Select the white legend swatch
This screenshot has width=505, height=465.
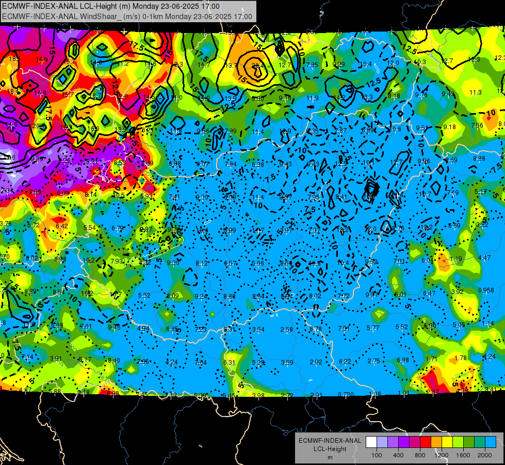coord(371,442)
